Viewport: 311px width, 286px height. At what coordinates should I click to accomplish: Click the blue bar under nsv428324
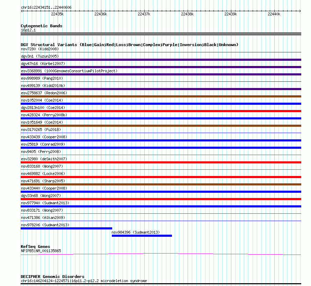(161, 118)
